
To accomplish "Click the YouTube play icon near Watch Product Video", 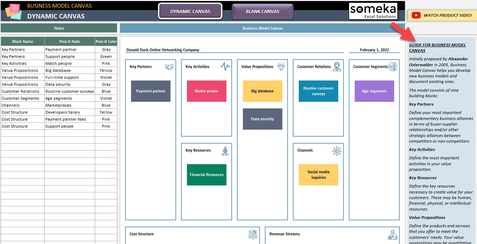I will coord(416,15).
